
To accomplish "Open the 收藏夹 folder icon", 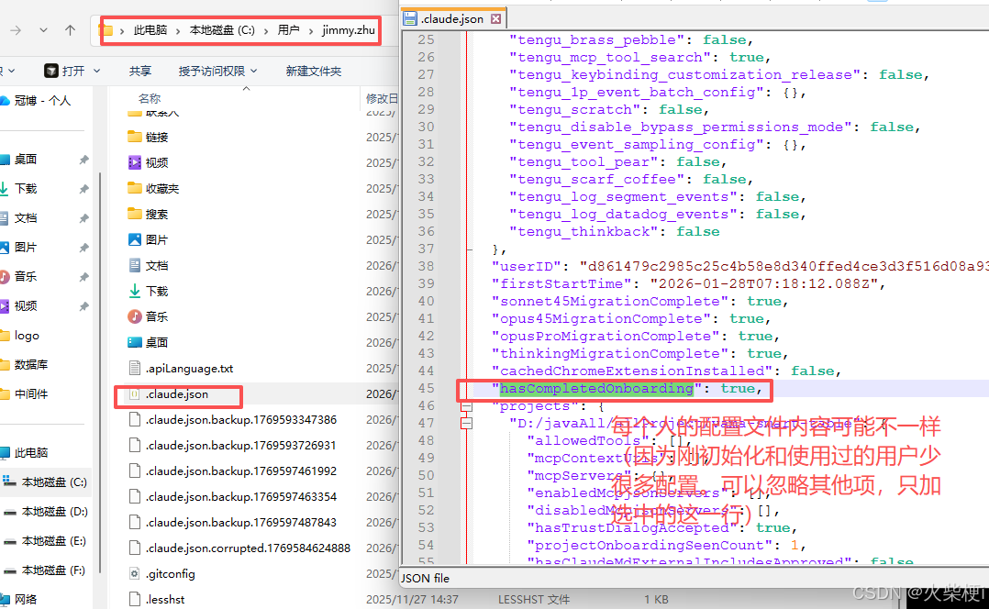I will click(134, 188).
